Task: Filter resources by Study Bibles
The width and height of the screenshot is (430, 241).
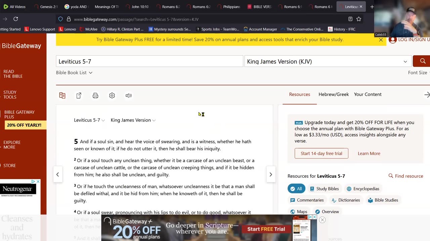Action: [x=324, y=189]
